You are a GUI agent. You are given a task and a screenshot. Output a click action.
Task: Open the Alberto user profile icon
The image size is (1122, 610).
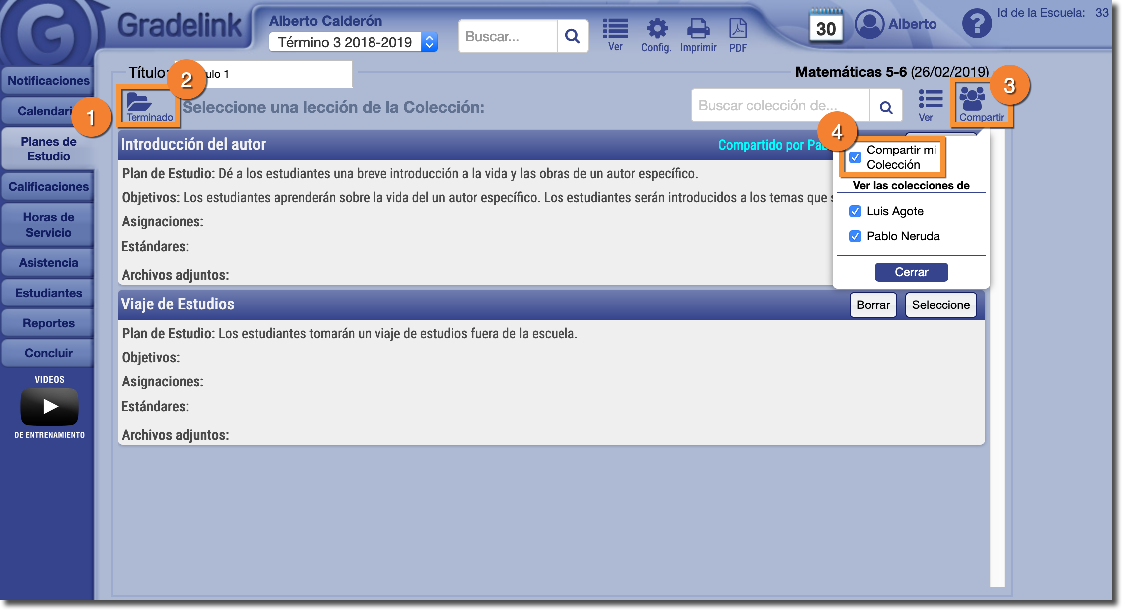(869, 24)
